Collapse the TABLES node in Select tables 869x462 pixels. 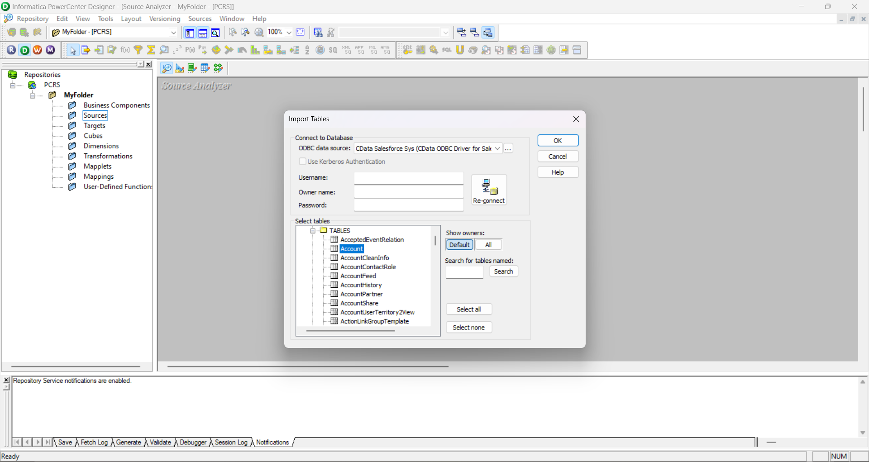(x=313, y=231)
